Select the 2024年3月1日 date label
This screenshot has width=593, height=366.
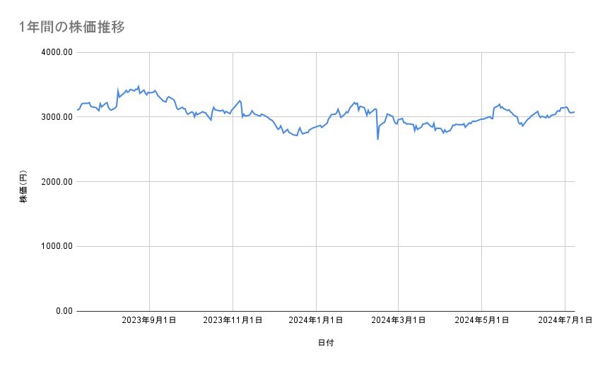pyautogui.click(x=399, y=321)
